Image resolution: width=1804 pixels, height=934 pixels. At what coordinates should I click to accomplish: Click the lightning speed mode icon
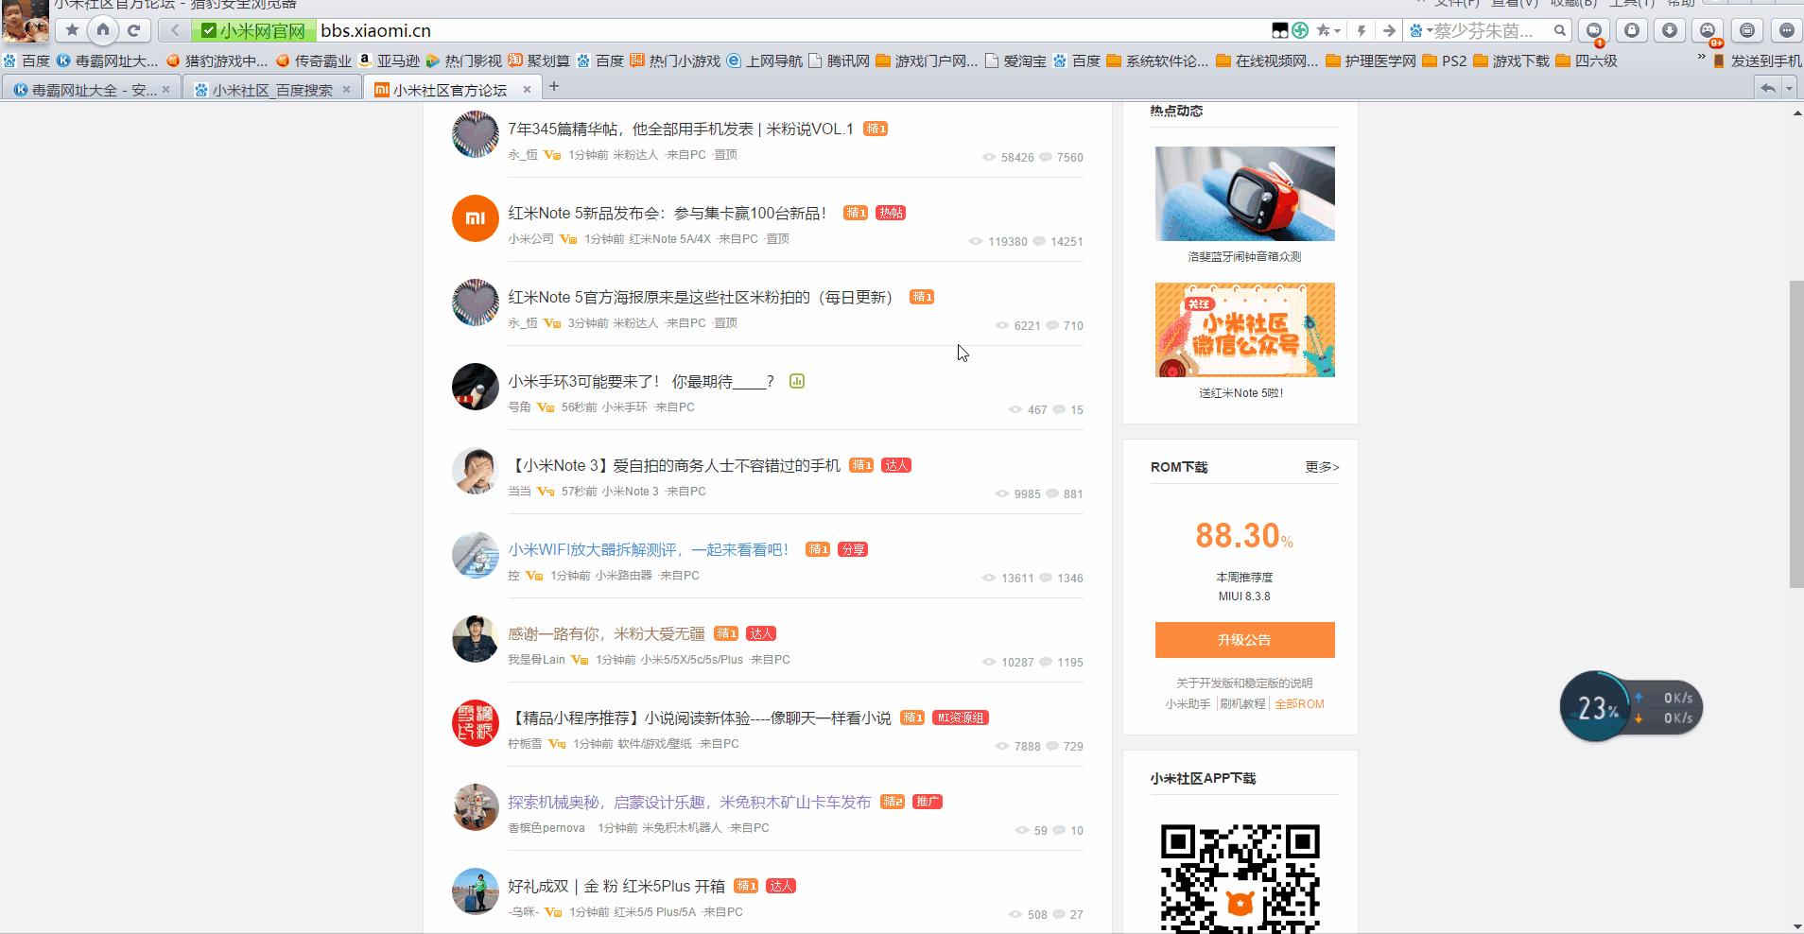[x=1362, y=30]
